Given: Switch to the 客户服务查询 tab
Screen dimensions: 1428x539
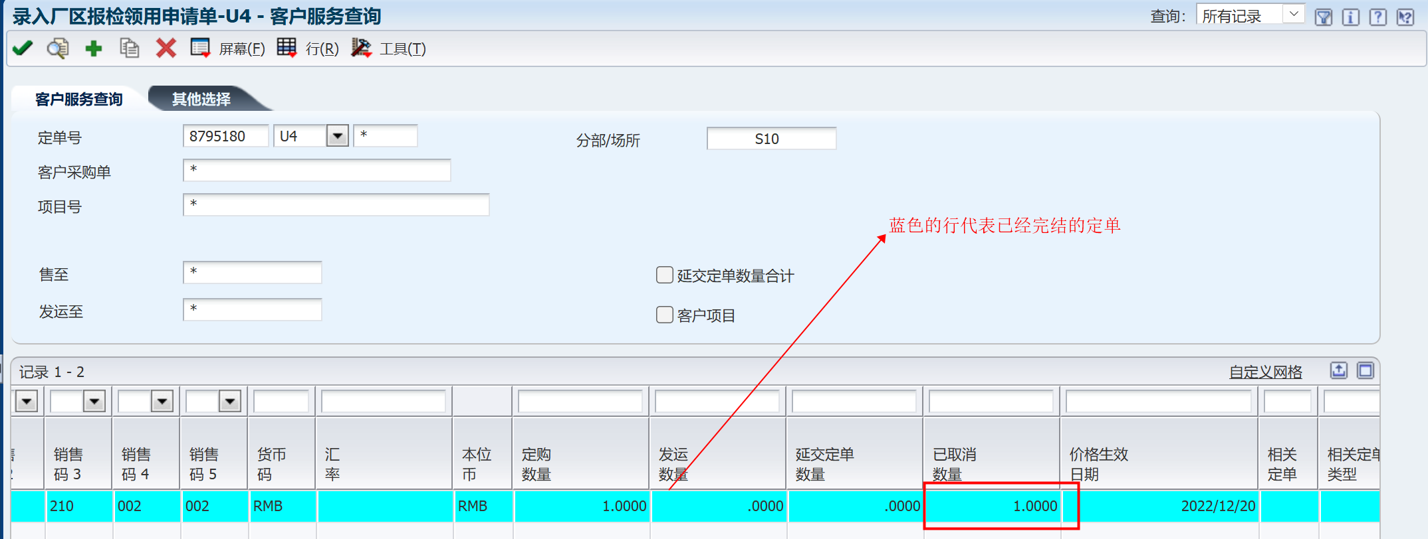Looking at the screenshot, I should click(78, 99).
